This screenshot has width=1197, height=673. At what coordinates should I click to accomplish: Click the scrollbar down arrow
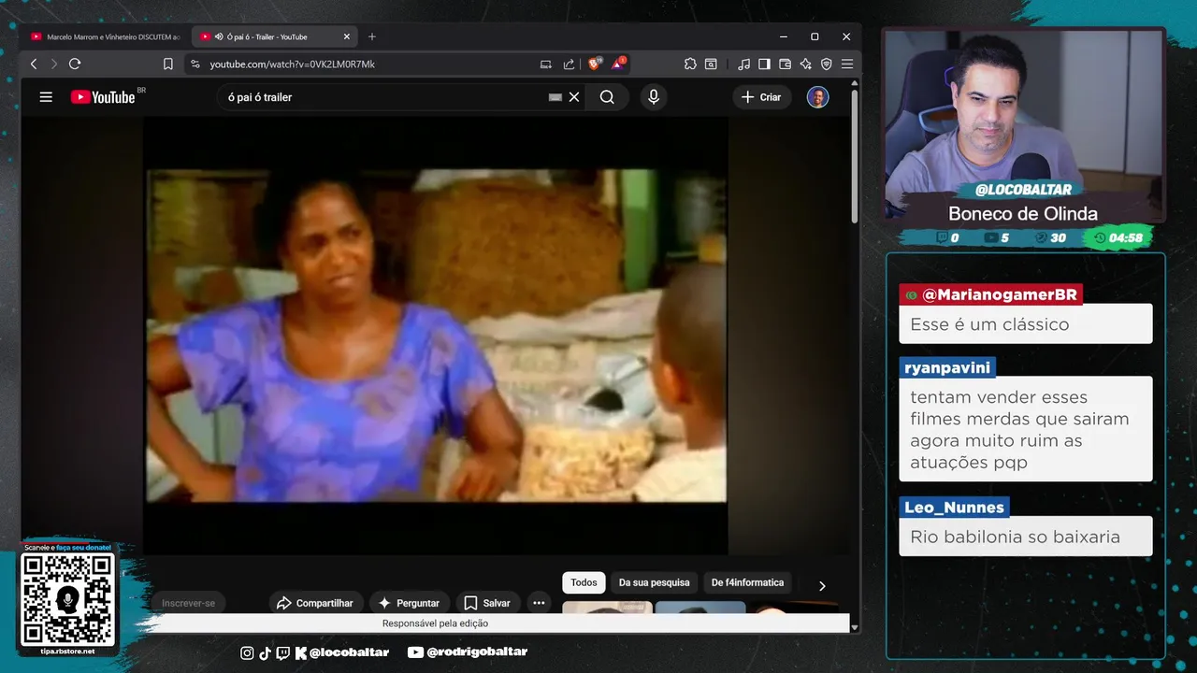[855, 627]
